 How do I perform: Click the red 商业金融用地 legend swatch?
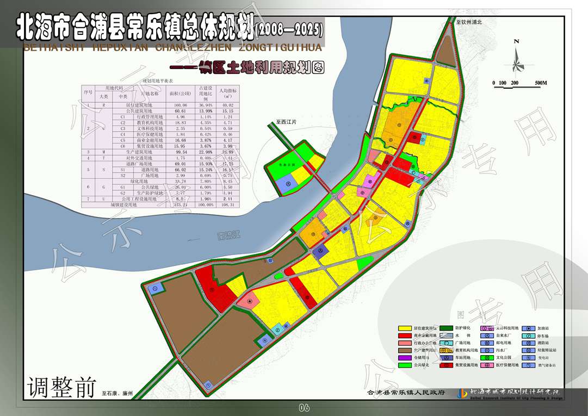click(404, 336)
